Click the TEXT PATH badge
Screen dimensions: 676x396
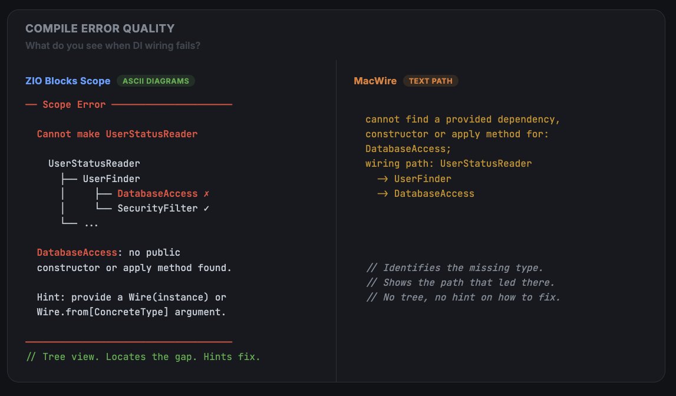coord(430,81)
